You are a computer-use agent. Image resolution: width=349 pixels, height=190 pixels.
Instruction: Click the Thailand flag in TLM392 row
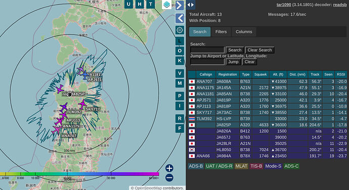192,119
